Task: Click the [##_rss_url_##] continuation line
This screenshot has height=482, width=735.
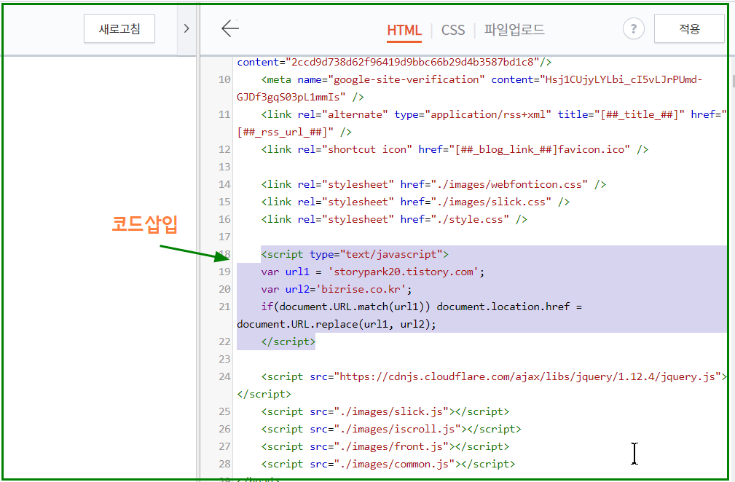Action: 294,132
